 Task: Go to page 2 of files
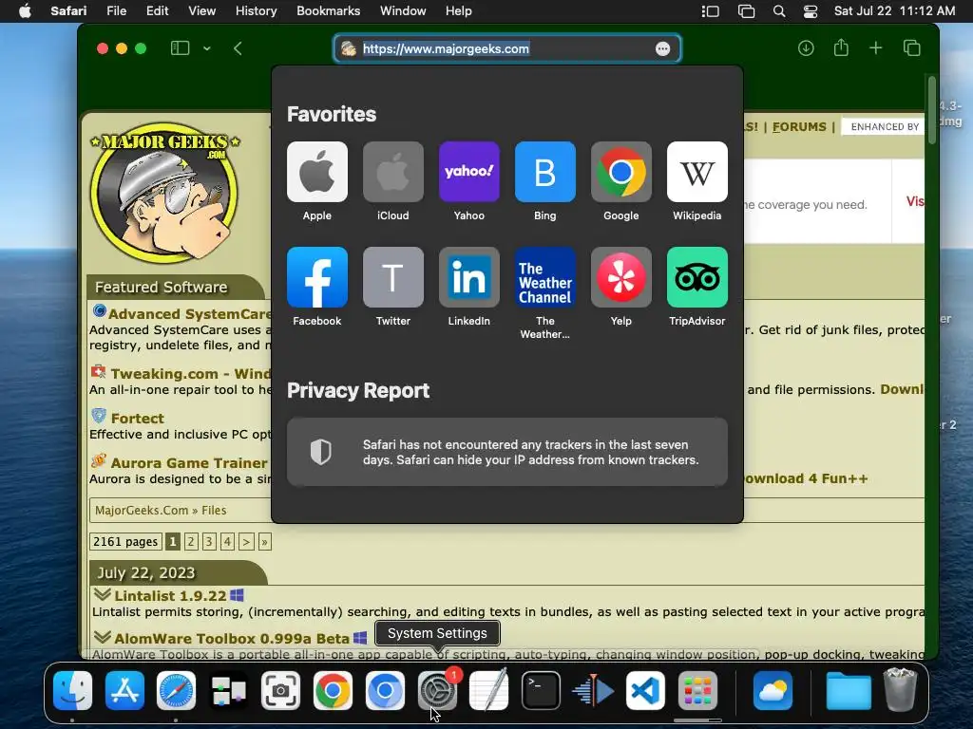click(x=191, y=542)
